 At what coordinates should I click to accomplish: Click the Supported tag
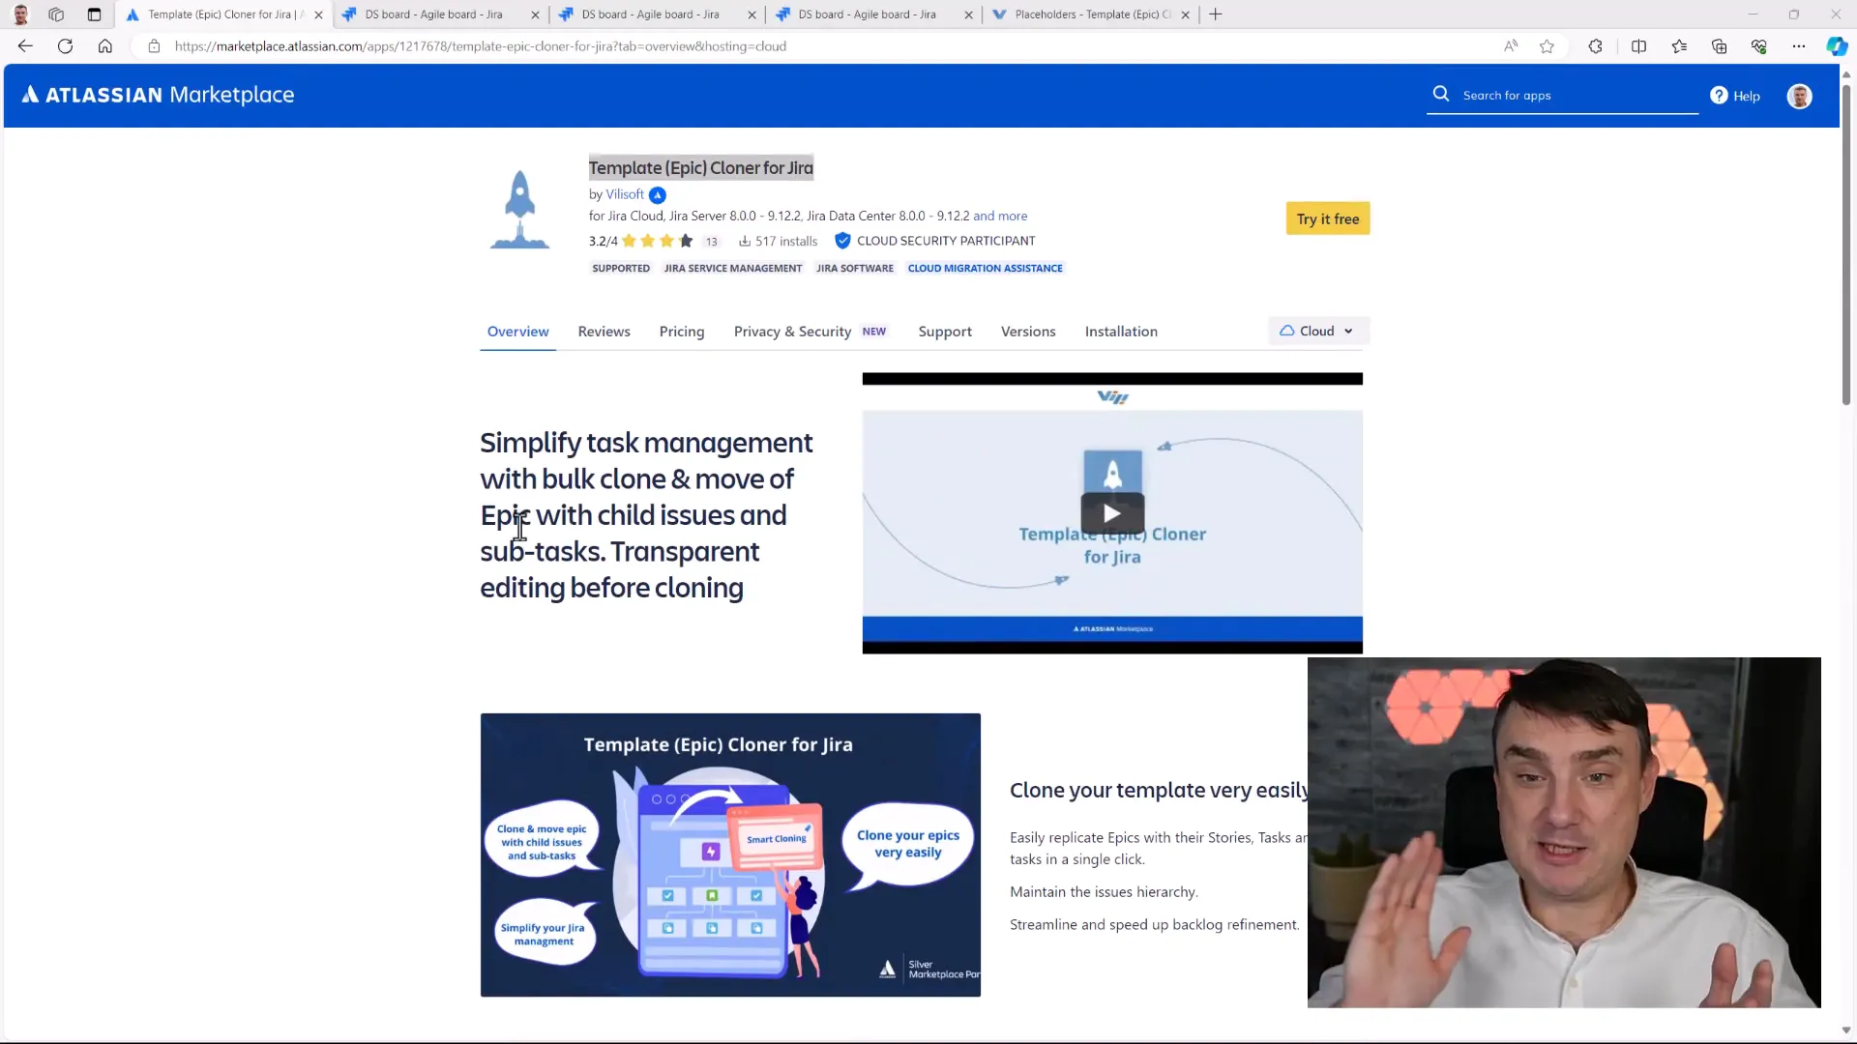point(621,268)
